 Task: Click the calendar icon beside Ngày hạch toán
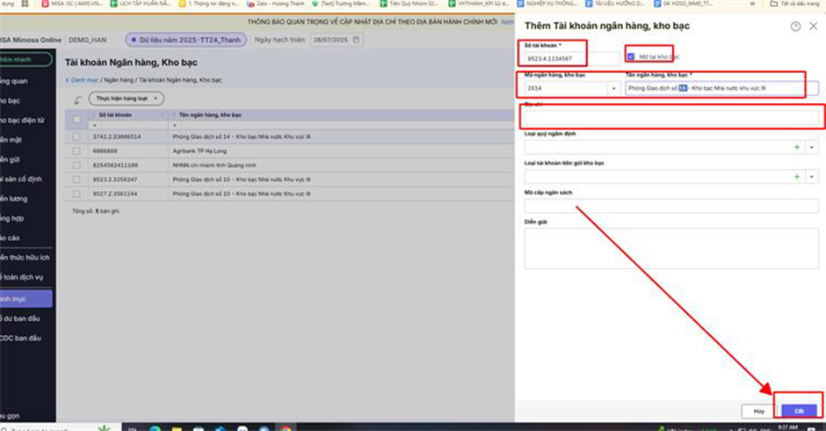point(354,40)
